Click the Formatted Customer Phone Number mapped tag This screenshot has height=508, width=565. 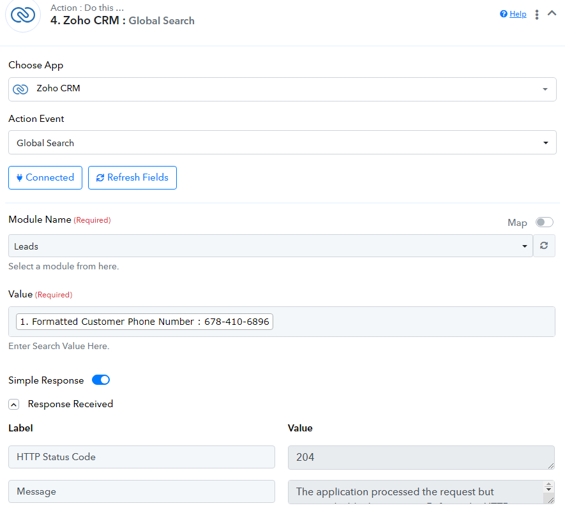144,322
